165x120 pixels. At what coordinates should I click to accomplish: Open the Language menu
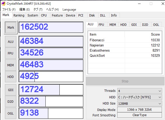coord(69,10)
